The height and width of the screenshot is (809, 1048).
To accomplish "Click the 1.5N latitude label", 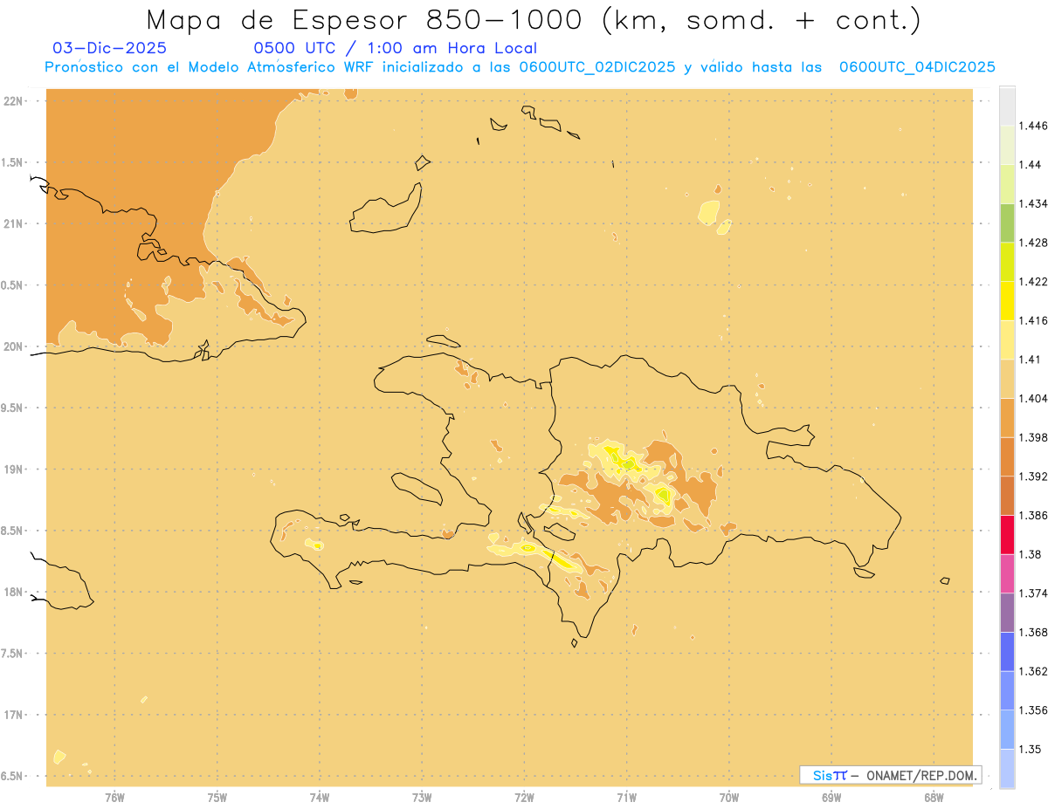I will coord(13,162).
